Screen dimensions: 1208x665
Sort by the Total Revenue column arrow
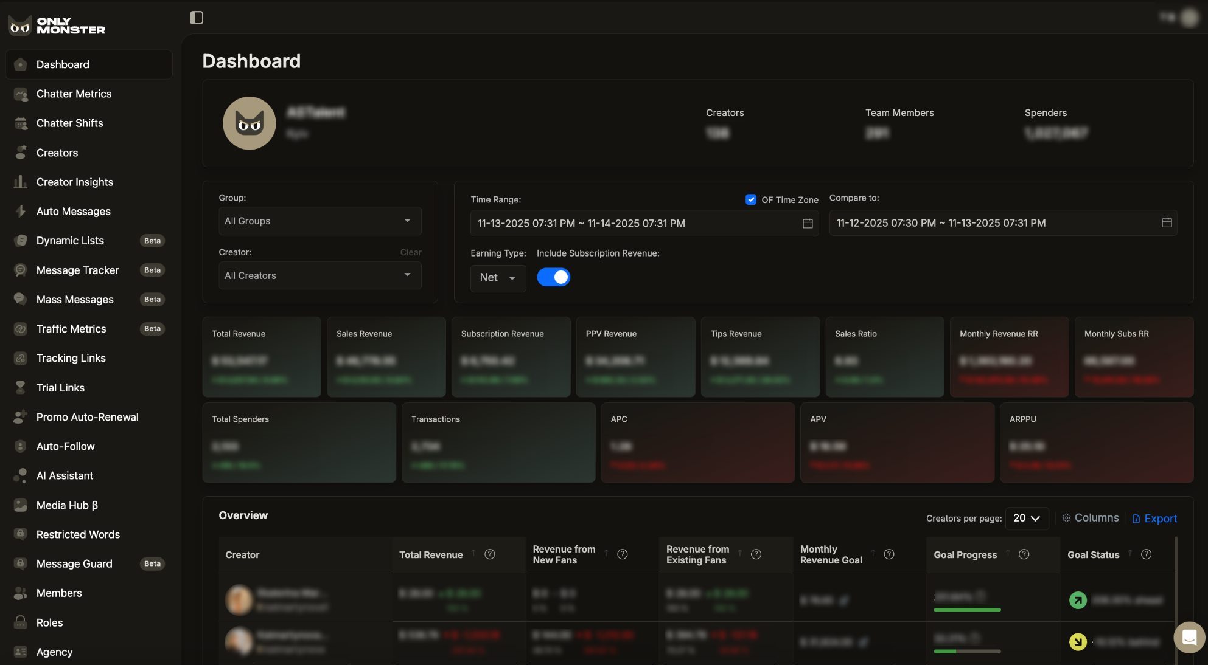pyautogui.click(x=473, y=553)
